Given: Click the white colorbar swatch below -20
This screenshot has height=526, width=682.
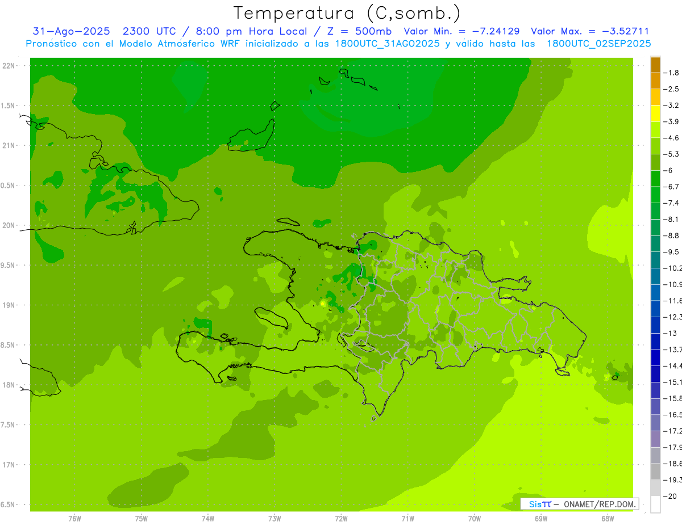Looking at the screenshot, I should pyautogui.click(x=655, y=504).
